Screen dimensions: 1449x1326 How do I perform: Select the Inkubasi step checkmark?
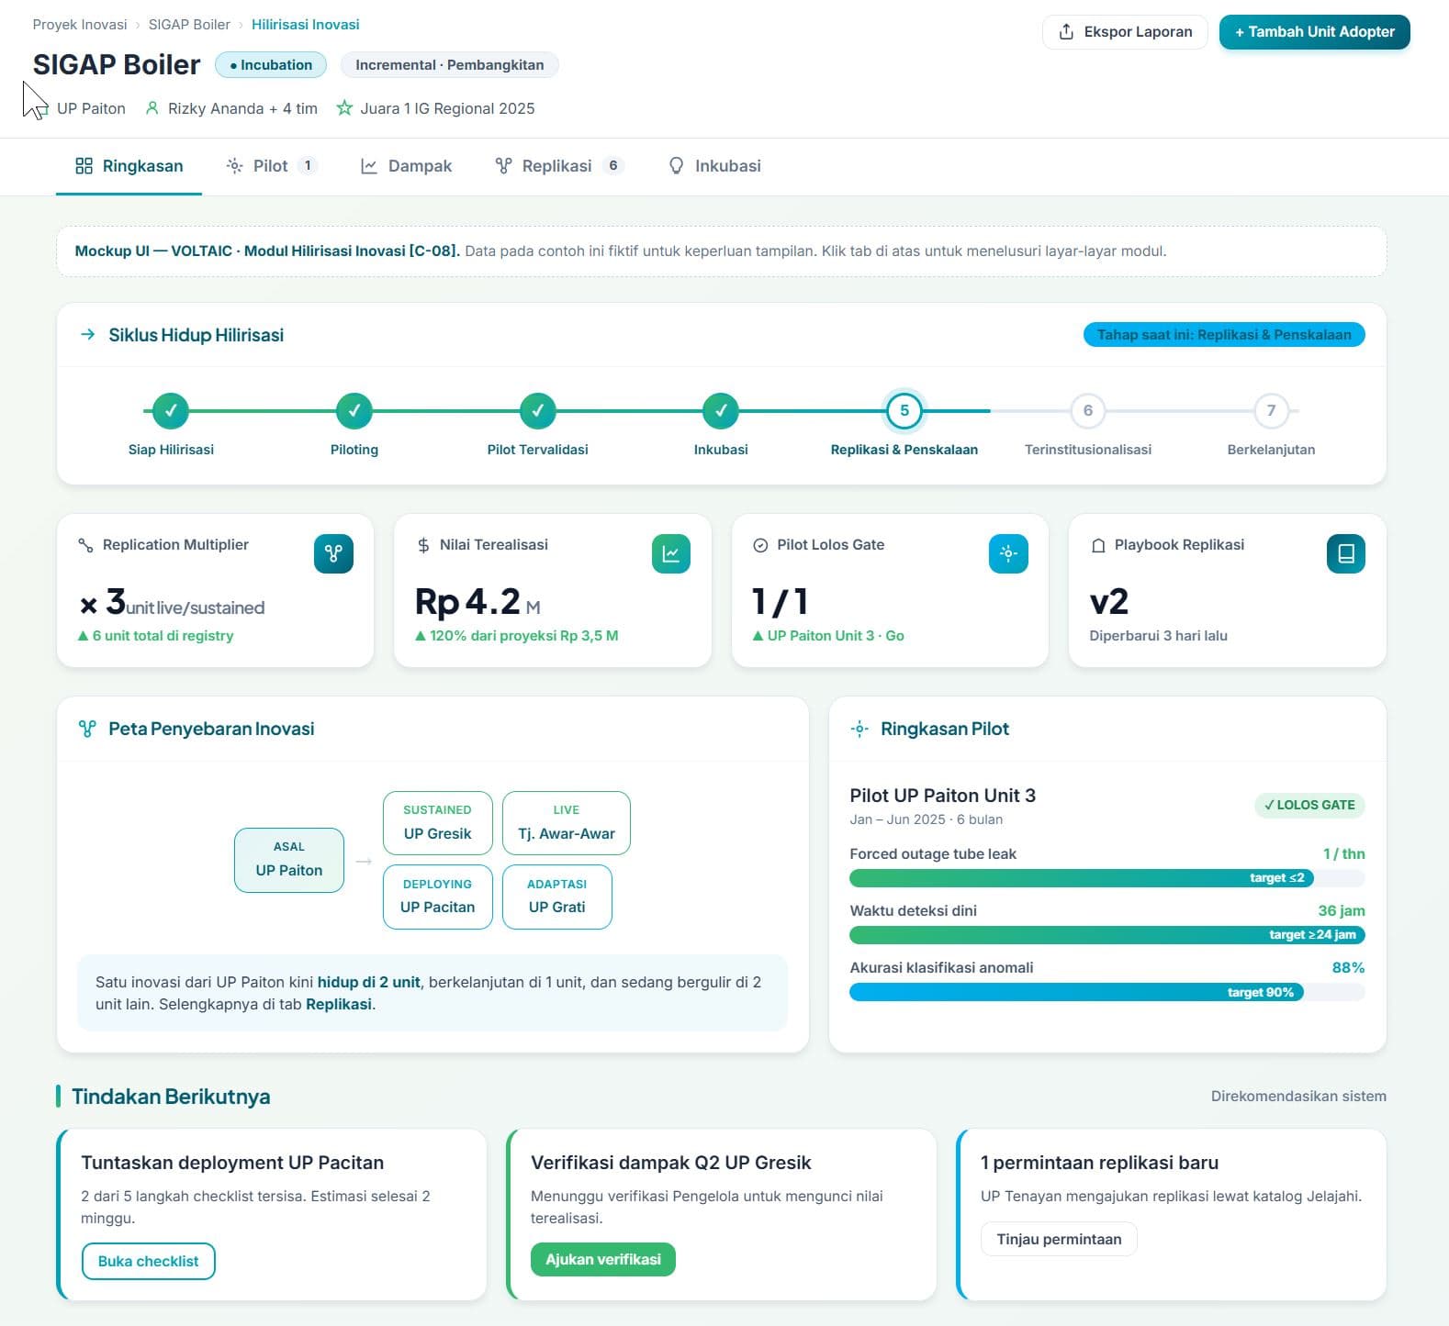click(721, 411)
